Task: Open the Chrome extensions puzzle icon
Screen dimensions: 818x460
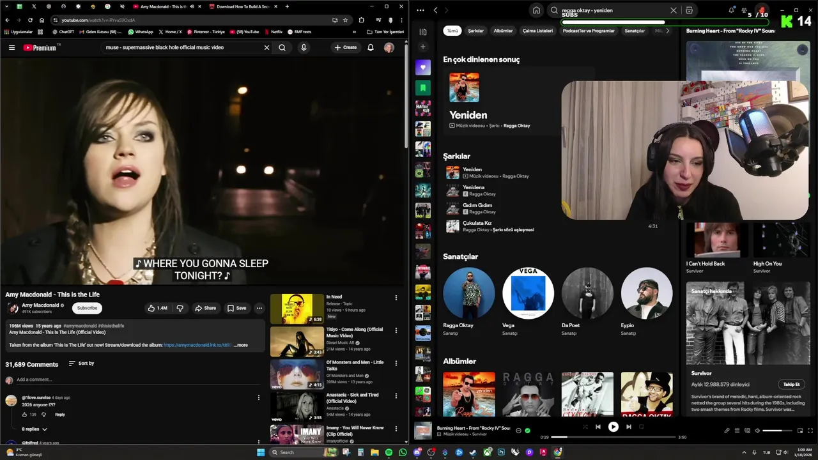Action: pos(361,20)
